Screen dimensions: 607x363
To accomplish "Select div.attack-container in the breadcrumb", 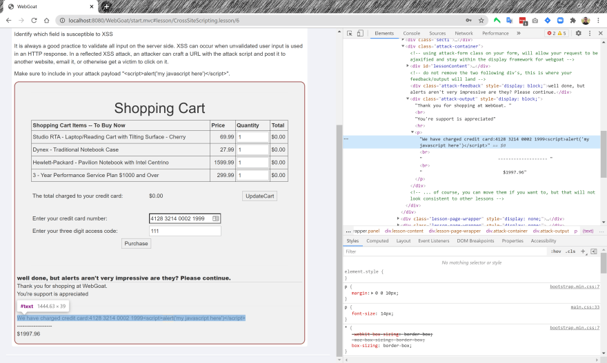I will tap(507, 231).
